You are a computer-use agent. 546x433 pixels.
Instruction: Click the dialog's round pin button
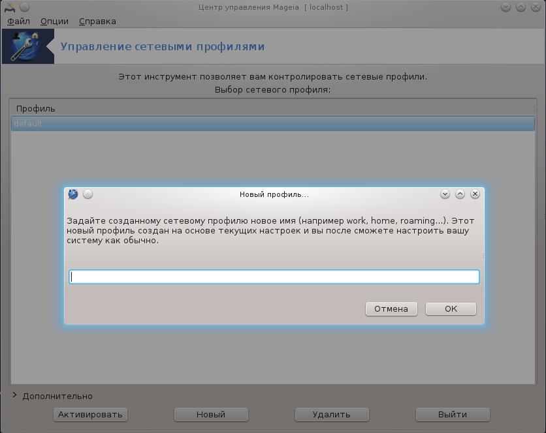click(x=88, y=194)
